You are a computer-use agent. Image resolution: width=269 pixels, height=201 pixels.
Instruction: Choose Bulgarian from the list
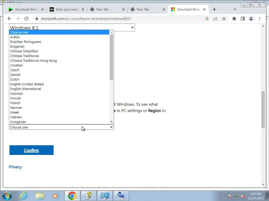[59, 47]
